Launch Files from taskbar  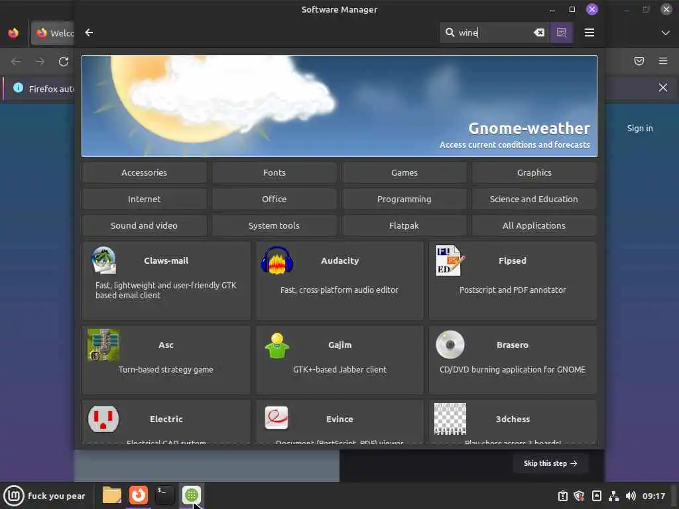tap(111, 494)
